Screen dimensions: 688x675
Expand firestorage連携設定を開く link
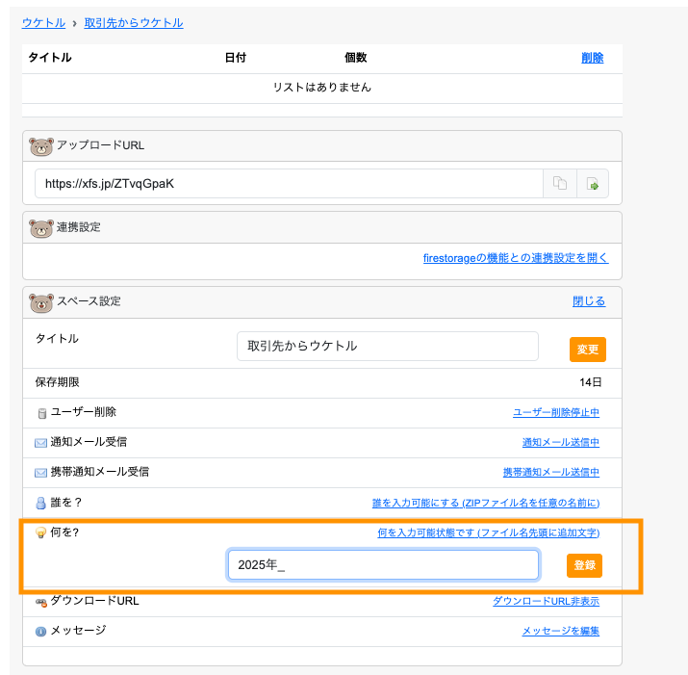point(515,258)
